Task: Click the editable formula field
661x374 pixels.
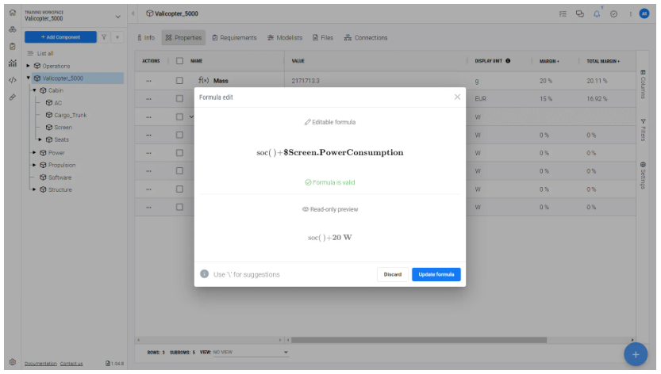Action: pyautogui.click(x=329, y=152)
